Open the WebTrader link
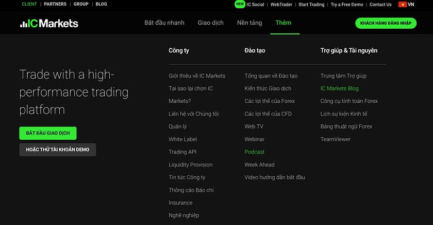This screenshot has height=225, width=433. pos(281,5)
